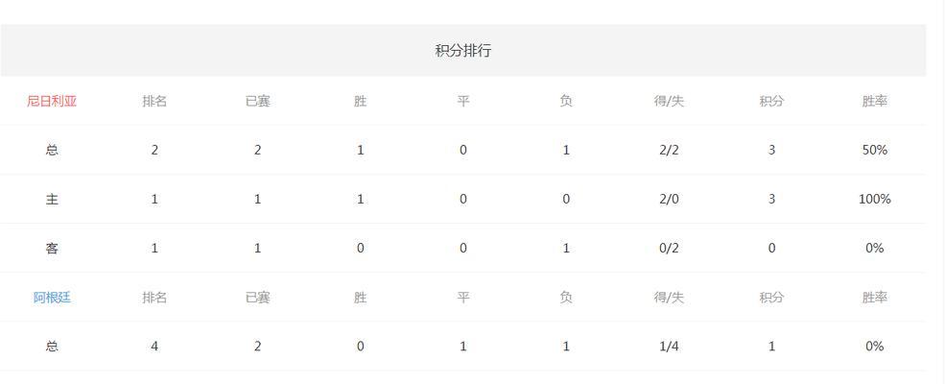Image resolution: width=945 pixels, height=384 pixels.
Task: Click the 0/2 away goals cell
Action: 669,248
